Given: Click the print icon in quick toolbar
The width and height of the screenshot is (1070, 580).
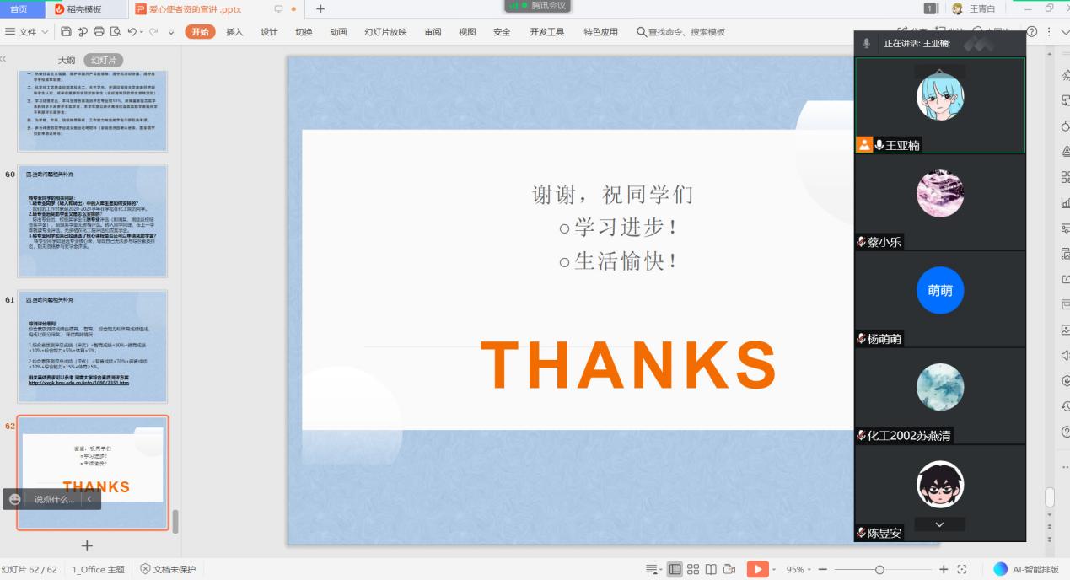Looking at the screenshot, I should (x=99, y=32).
